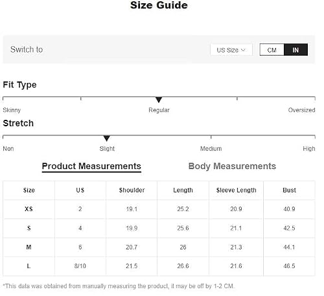This screenshot has height=296, width=324.
Task: Click the High stretch label
Action: coord(309,148)
